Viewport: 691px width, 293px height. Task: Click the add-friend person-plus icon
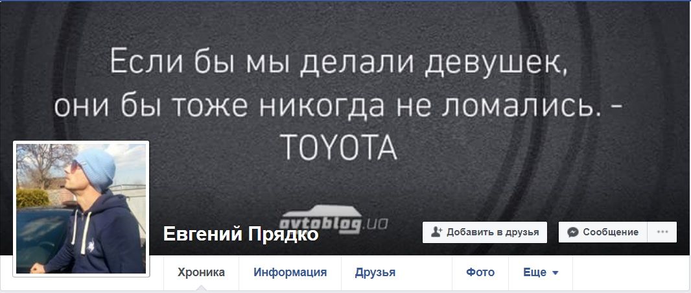[437, 232]
